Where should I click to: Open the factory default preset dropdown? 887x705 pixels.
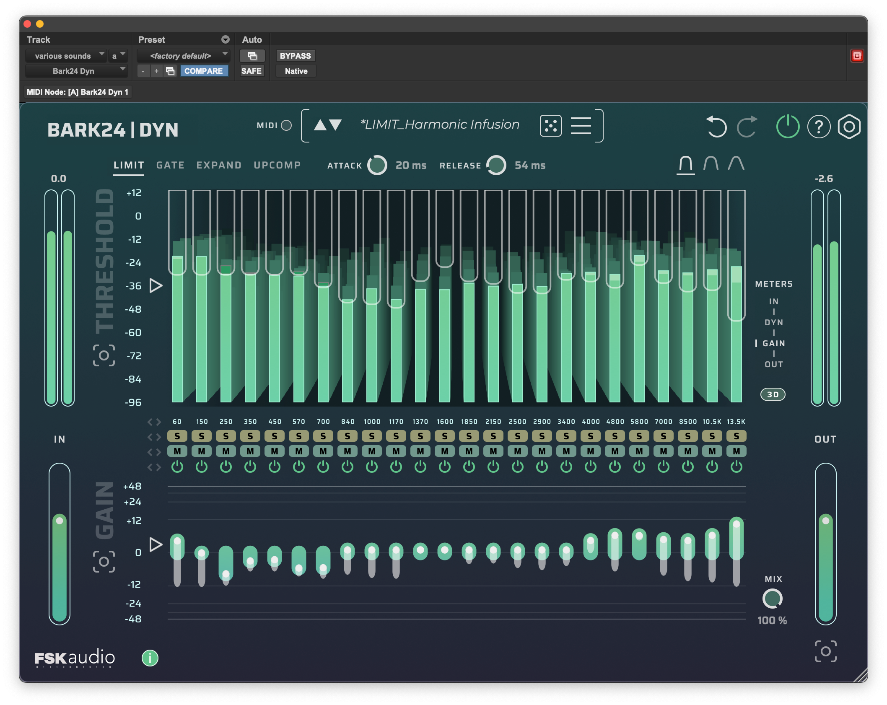pos(183,56)
